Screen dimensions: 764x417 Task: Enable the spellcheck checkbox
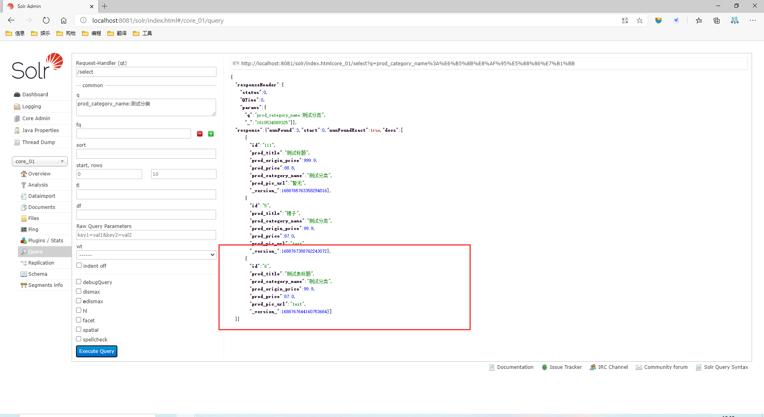(79, 339)
